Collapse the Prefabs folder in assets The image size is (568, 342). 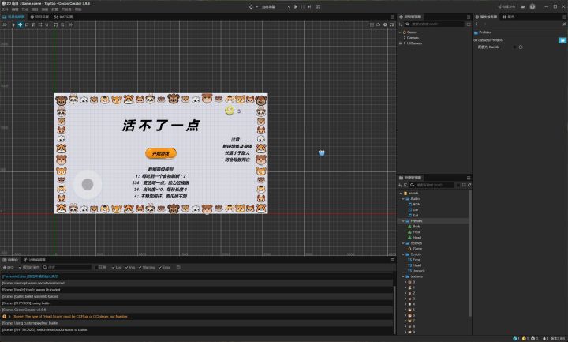tap(404, 220)
